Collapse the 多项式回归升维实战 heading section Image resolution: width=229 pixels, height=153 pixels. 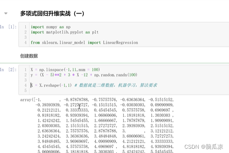pyautogui.click(x=6, y=14)
